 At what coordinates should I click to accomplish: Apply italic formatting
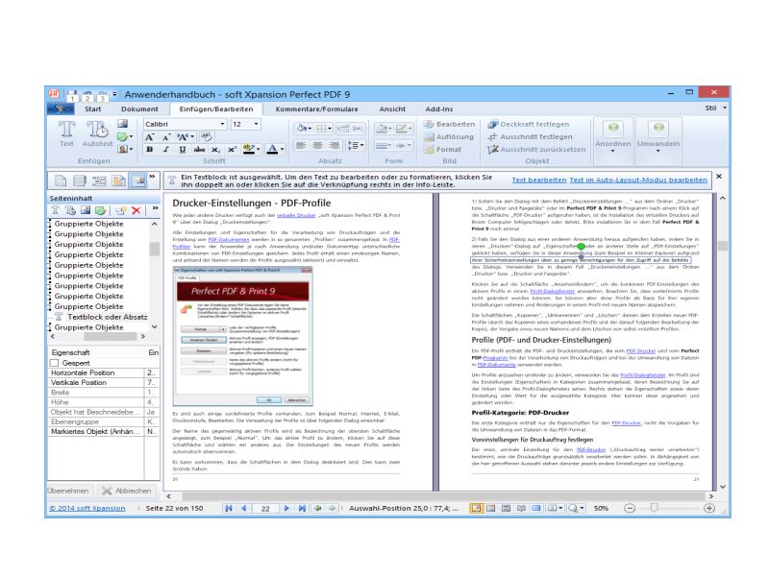click(x=166, y=150)
